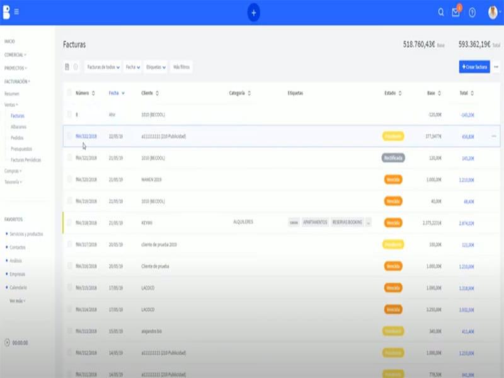
Task: Sort by the Base column arrows
Action: [439, 93]
